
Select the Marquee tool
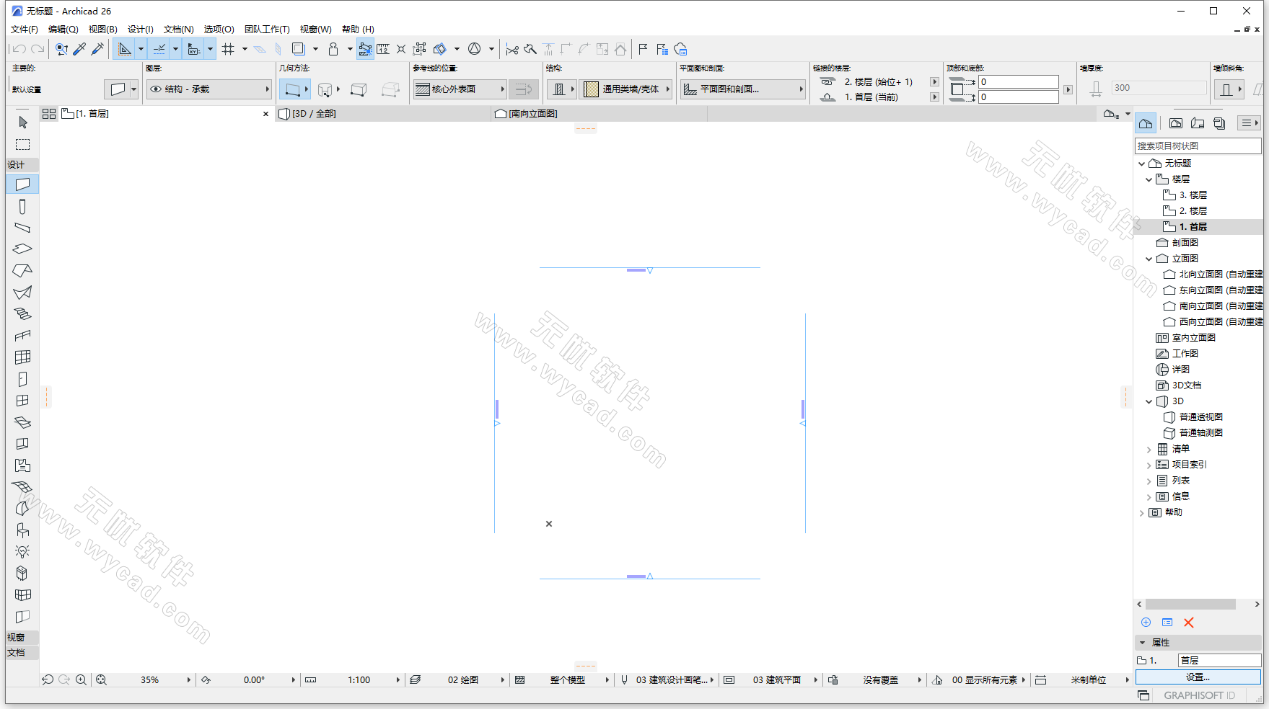pos(22,143)
